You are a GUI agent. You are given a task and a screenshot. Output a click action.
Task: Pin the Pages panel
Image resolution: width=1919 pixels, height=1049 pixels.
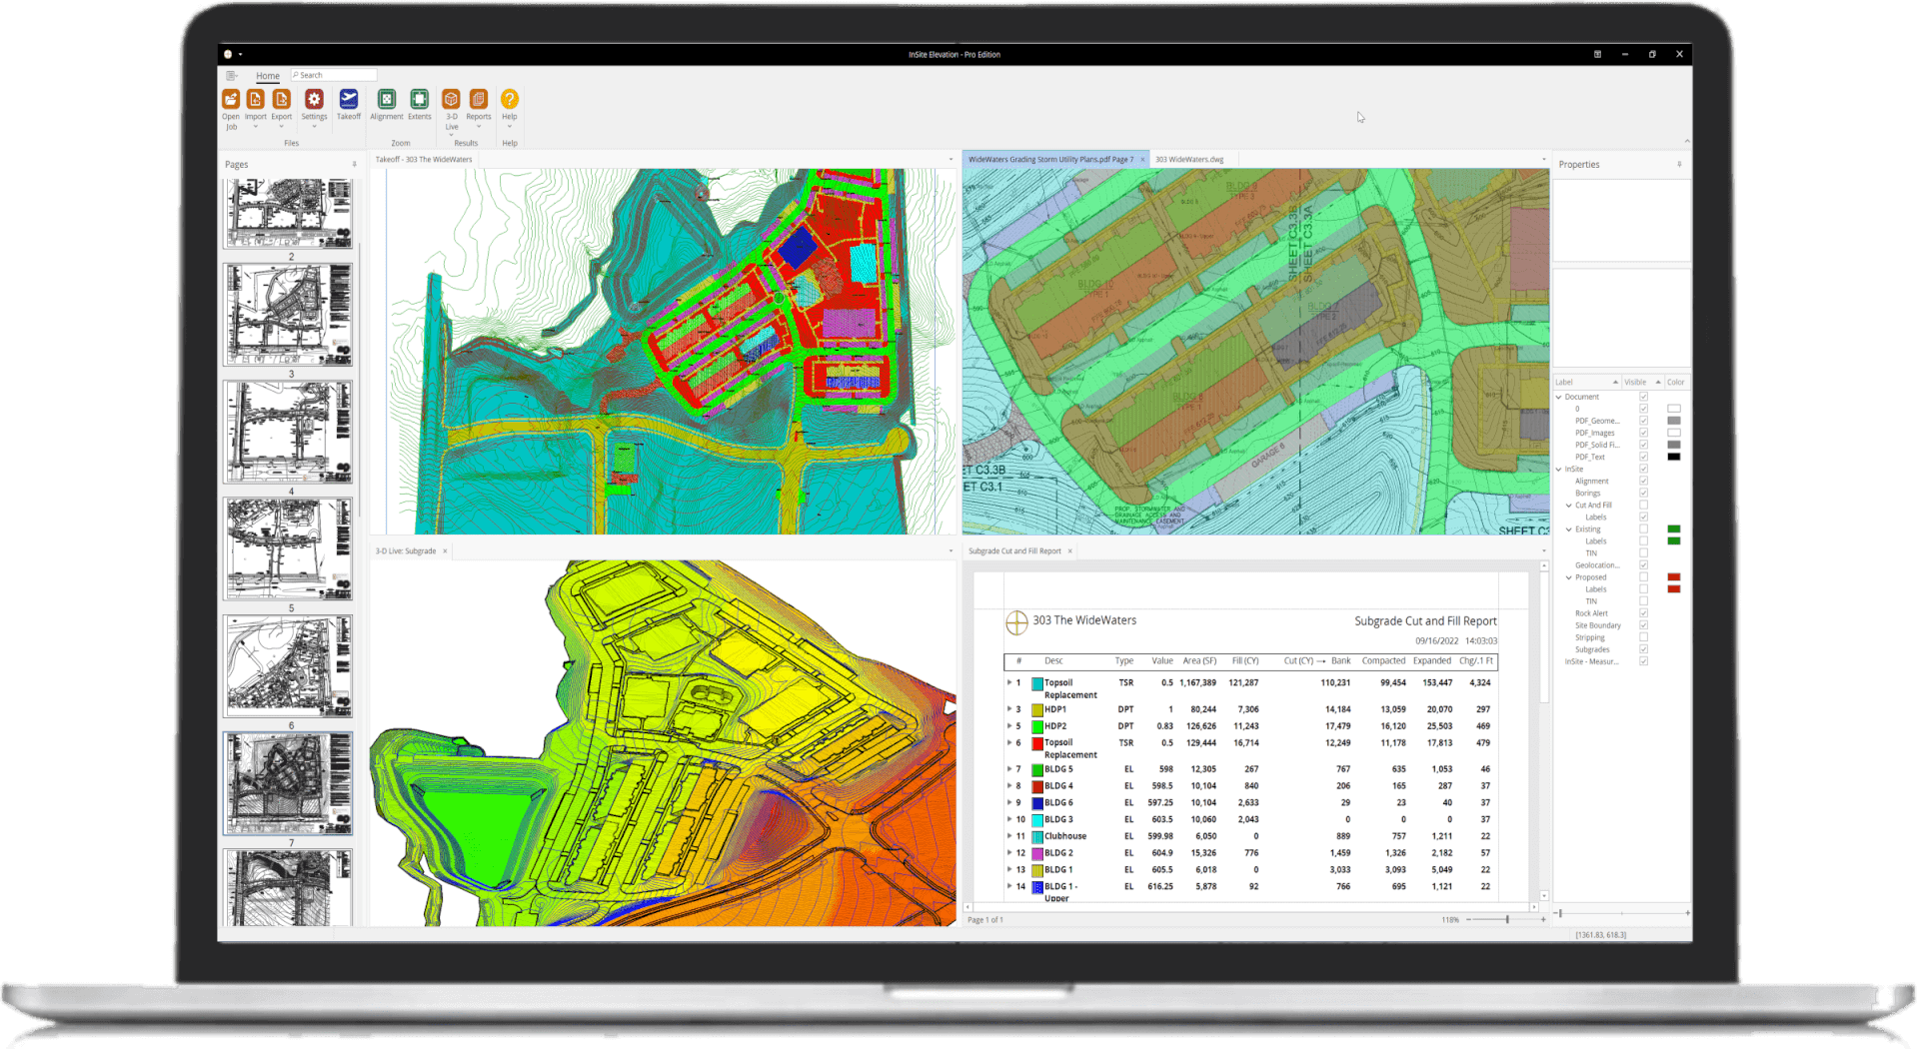coord(354,165)
